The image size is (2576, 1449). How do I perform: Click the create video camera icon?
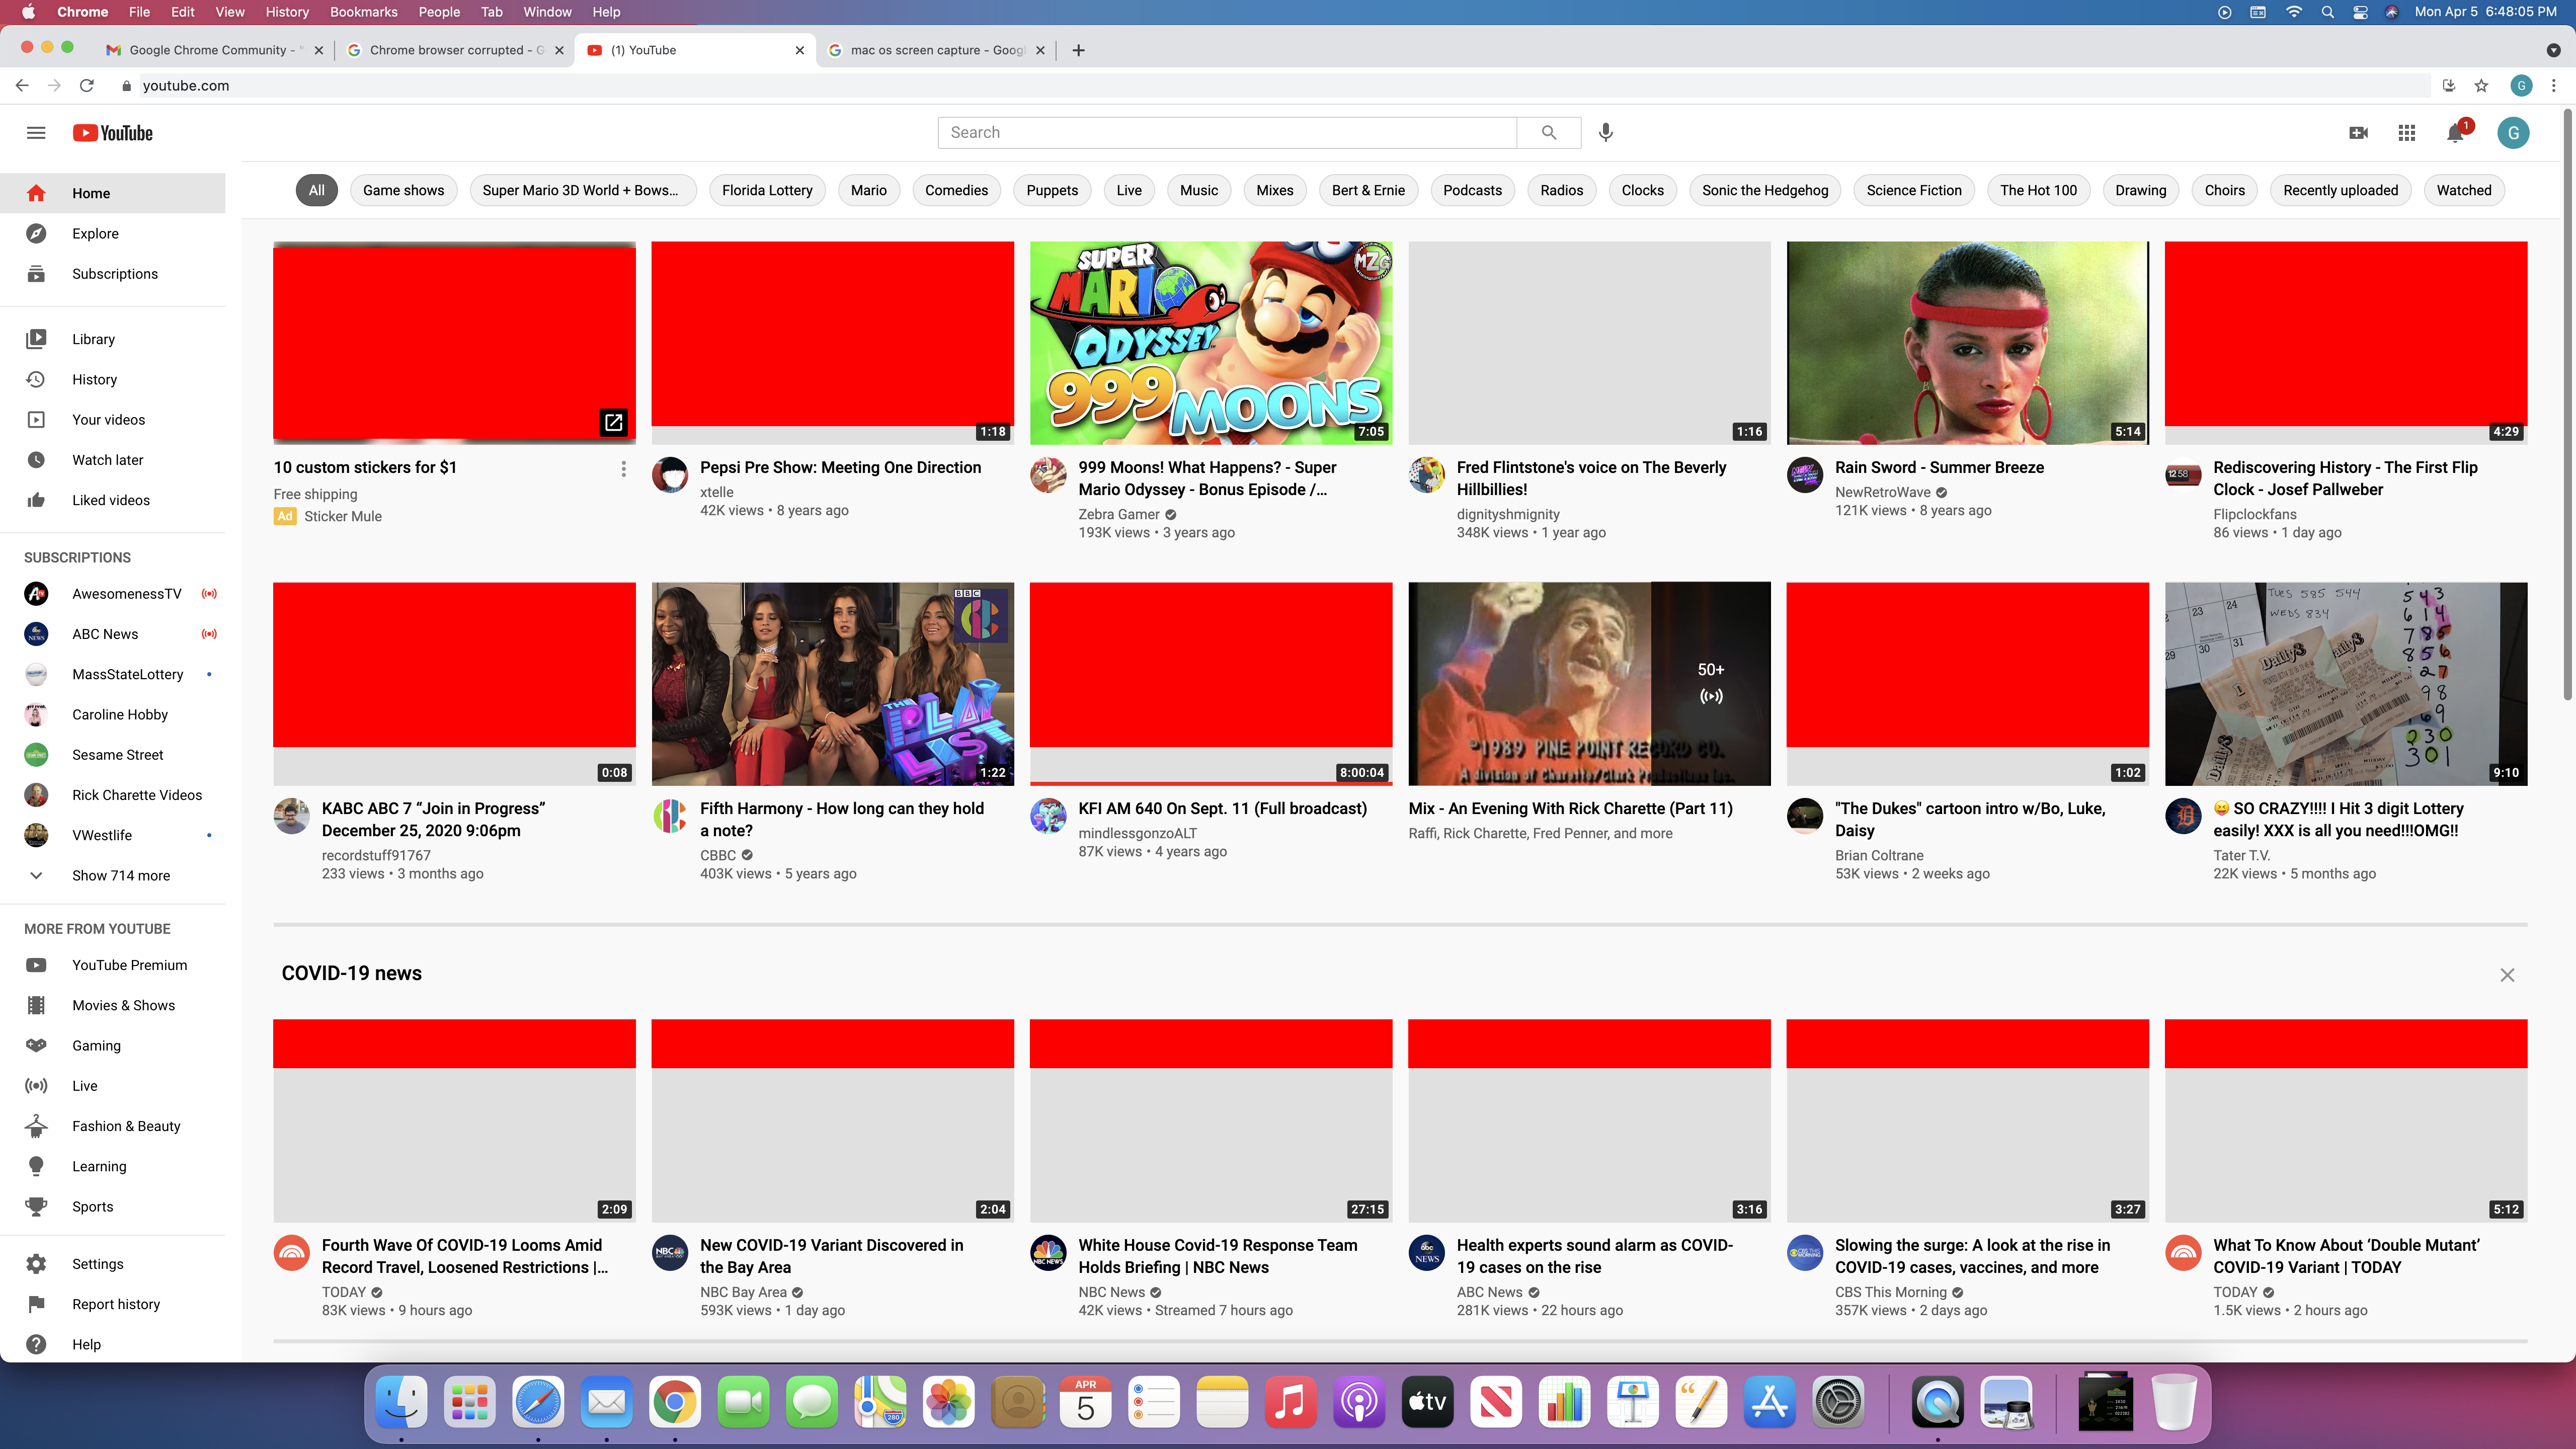pos(2358,133)
